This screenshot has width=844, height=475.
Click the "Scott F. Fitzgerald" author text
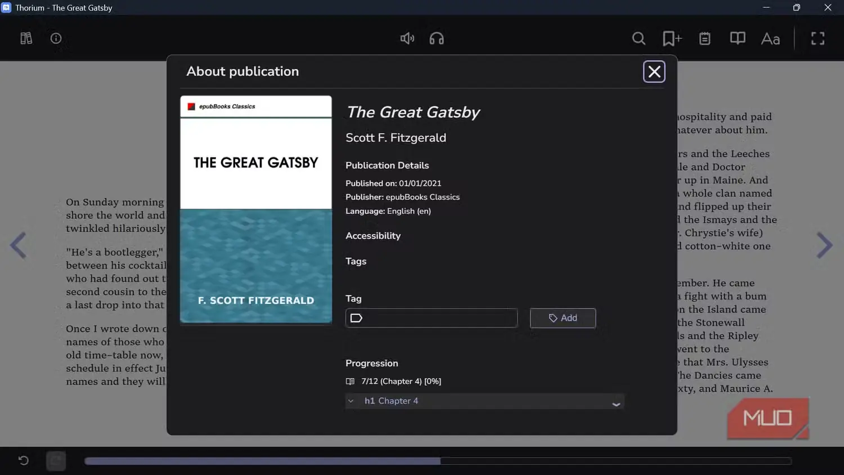(x=396, y=138)
